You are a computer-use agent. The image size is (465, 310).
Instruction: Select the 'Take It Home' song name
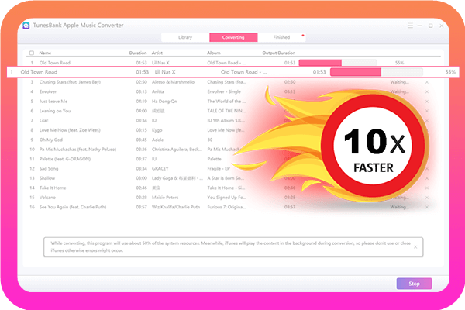click(53, 188)
